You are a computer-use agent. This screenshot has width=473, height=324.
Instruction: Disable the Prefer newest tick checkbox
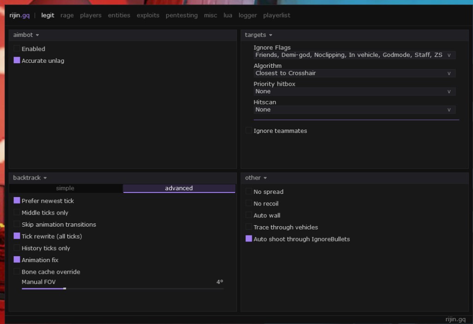(x=17, y=200)
